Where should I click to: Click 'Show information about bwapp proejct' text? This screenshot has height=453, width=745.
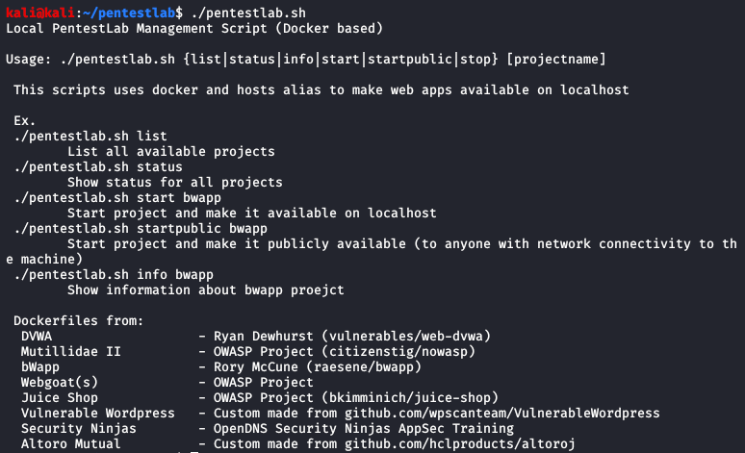206,290
